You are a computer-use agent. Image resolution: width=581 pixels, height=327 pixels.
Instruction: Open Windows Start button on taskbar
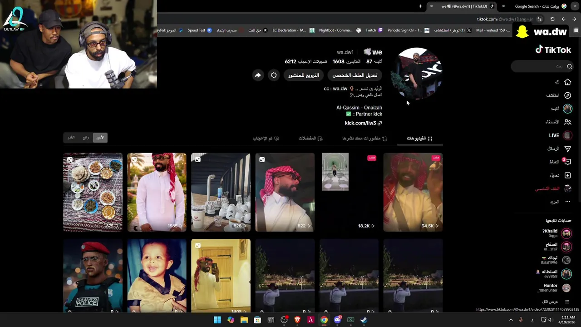tap(217, 320)
